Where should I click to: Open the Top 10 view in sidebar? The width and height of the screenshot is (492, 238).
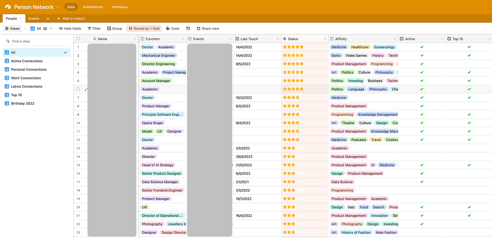click(x=17, y=95)
